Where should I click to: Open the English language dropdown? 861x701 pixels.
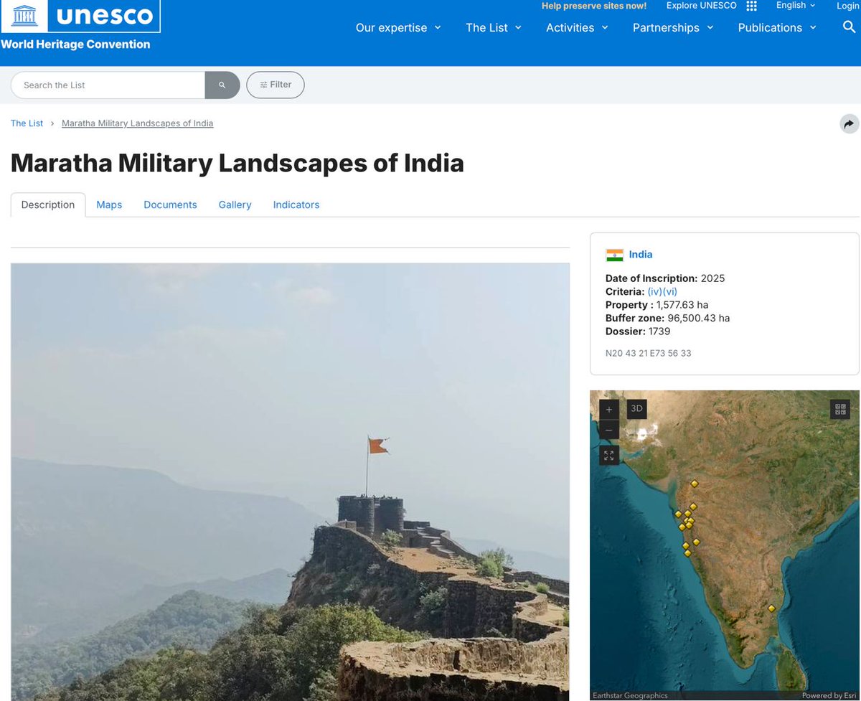(x=794, y=6)
